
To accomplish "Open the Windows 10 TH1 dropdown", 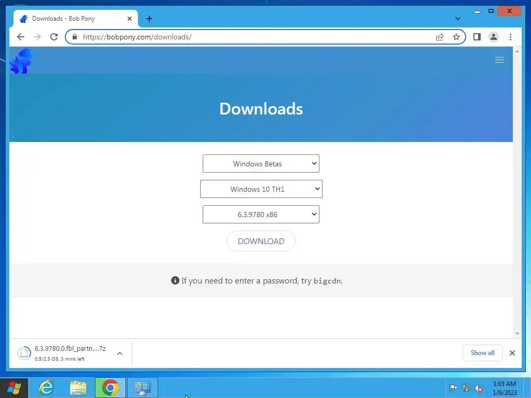I will [x=261, y=189].
